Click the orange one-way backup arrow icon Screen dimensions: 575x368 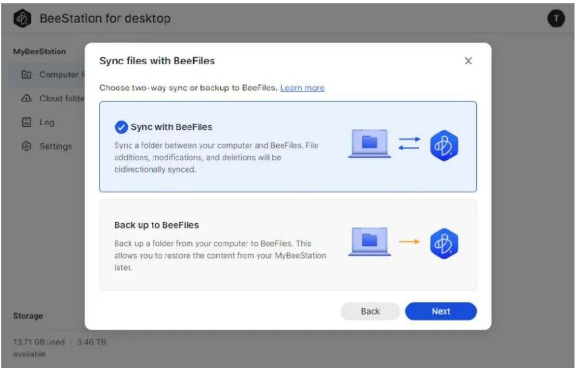pos(409,241)
